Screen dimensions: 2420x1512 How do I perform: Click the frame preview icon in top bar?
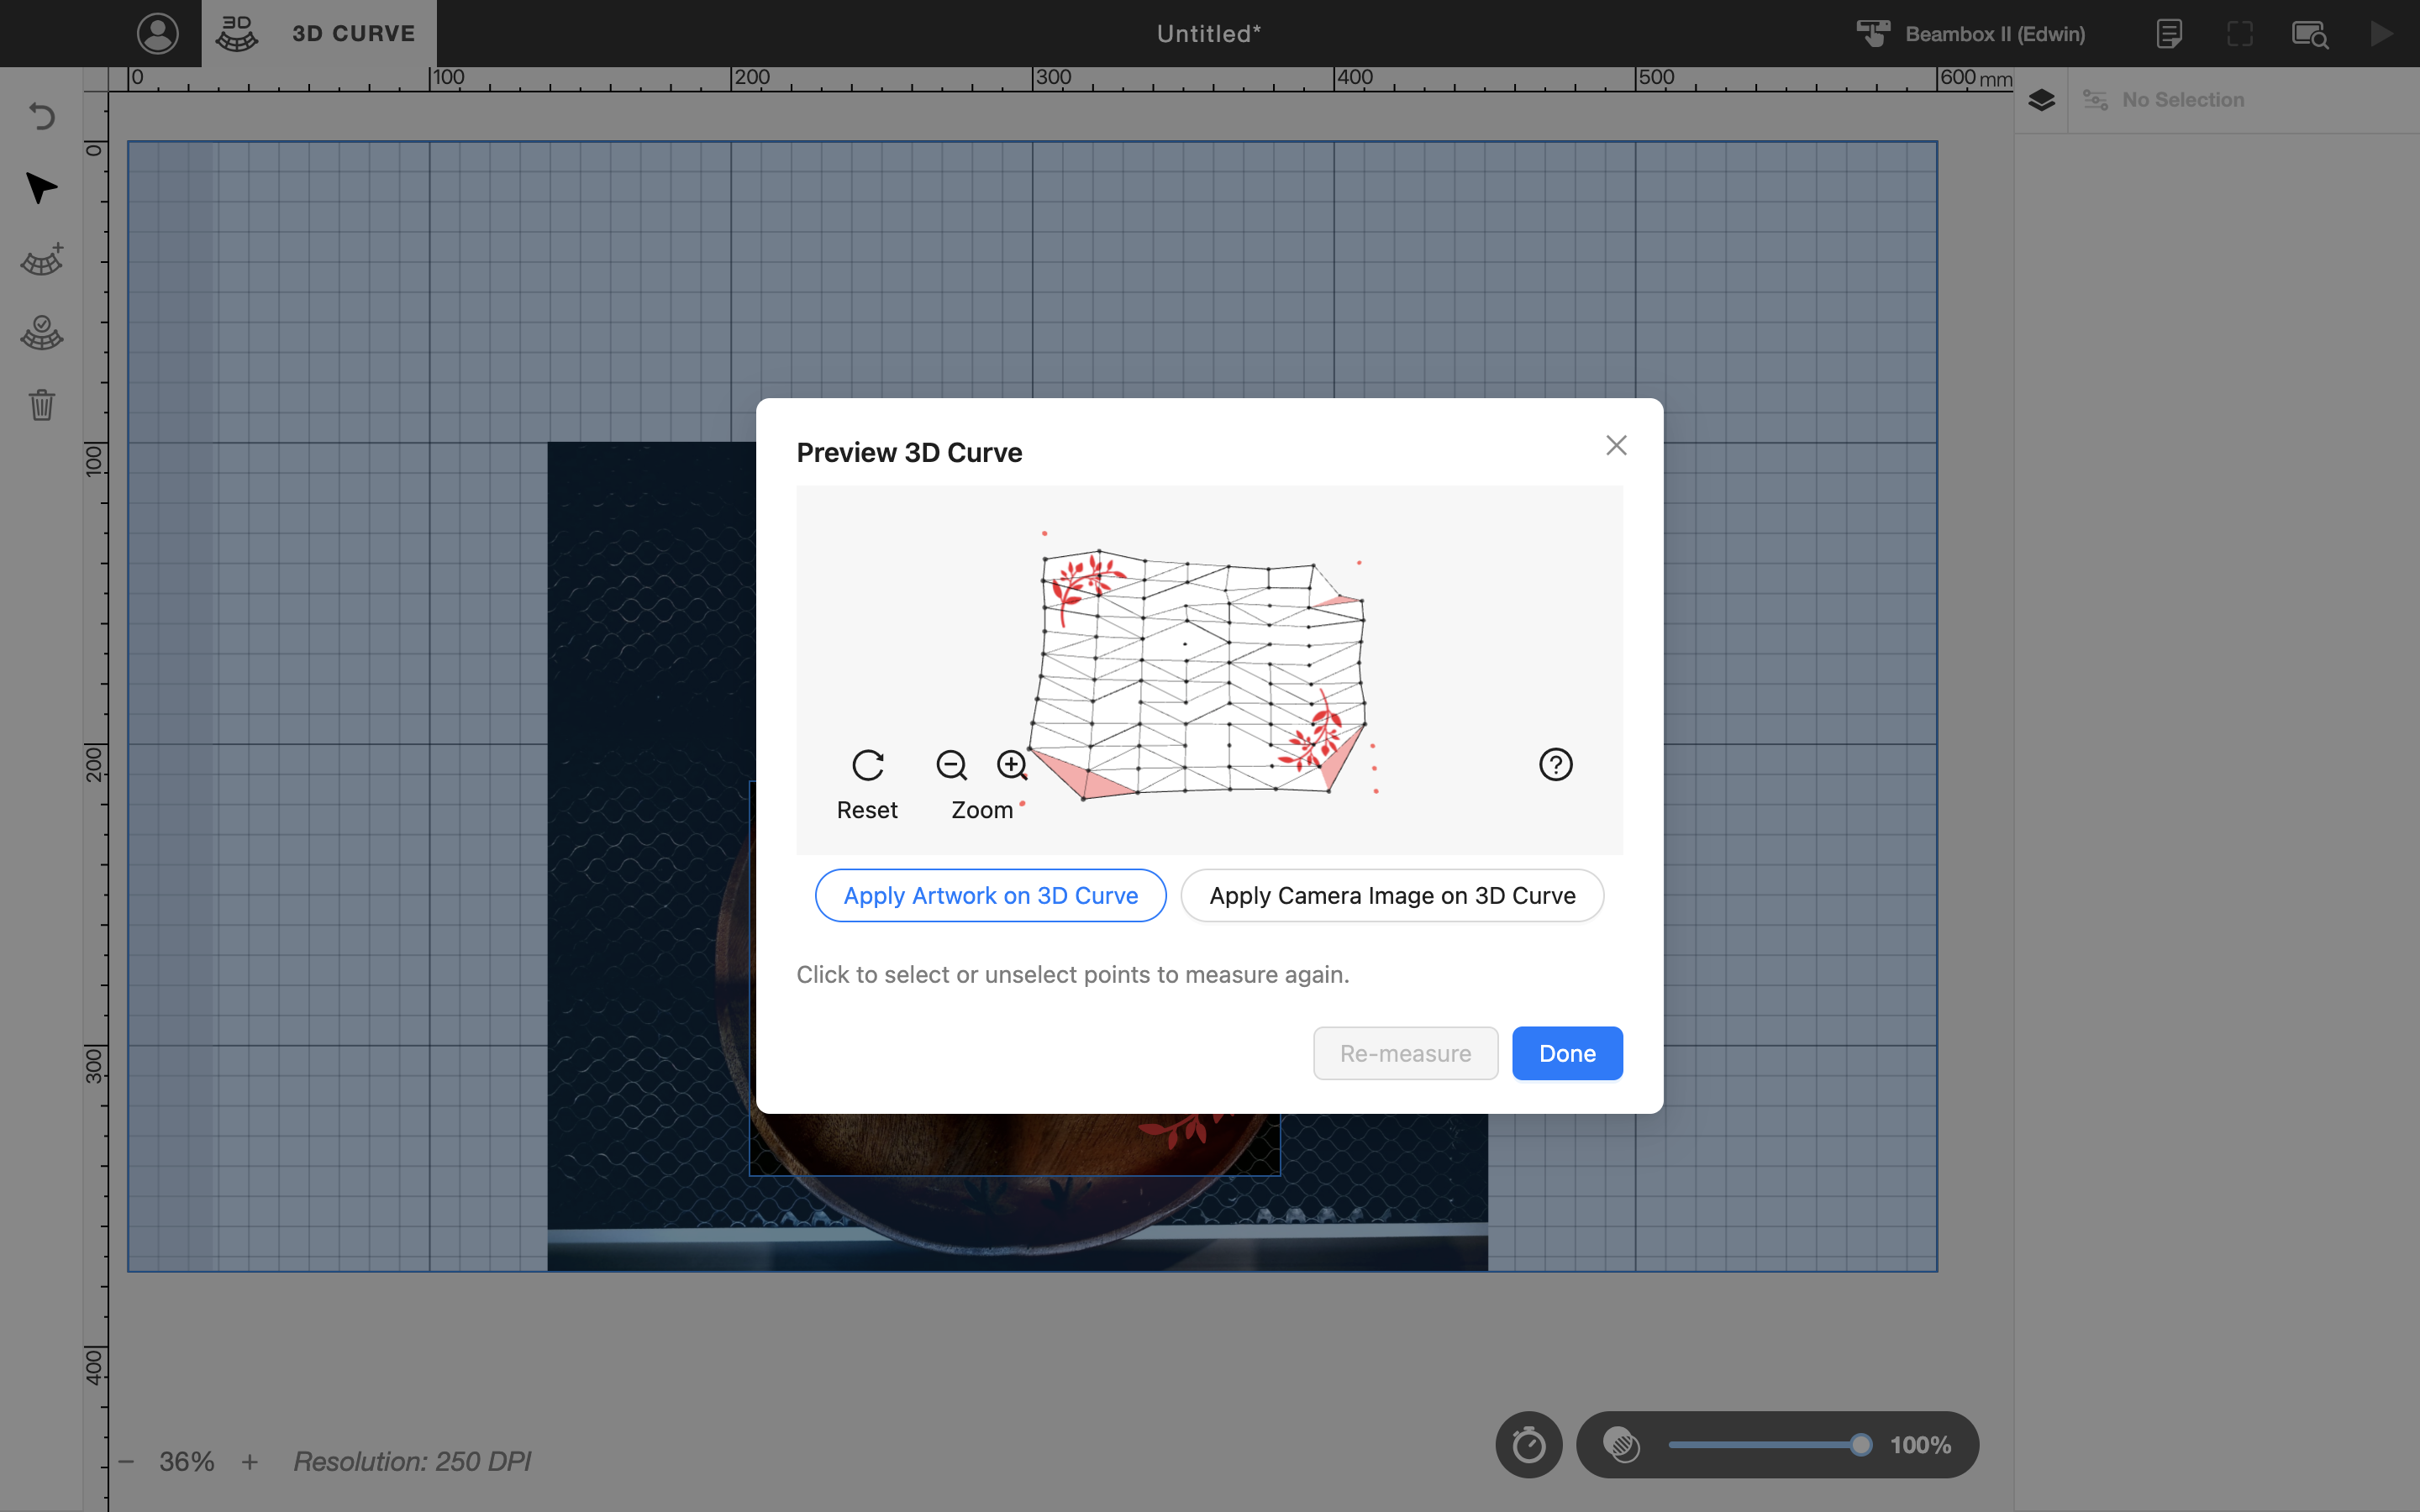tap(2240, 33)
